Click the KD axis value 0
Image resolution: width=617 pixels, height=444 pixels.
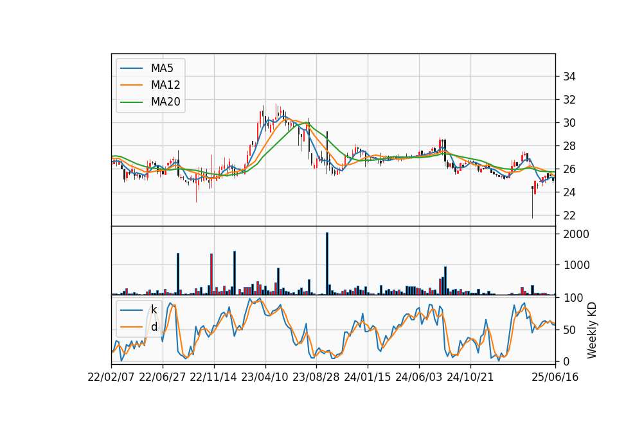click(x=566, y=361)
